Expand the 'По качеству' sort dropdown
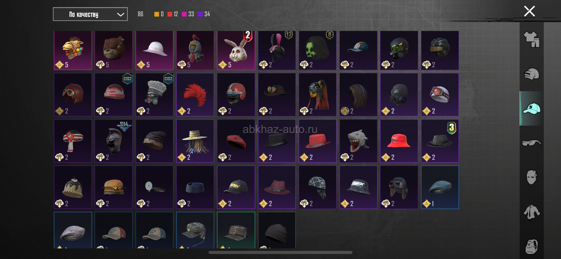Screen dimensions: 561x259 [x=90, y=14]
